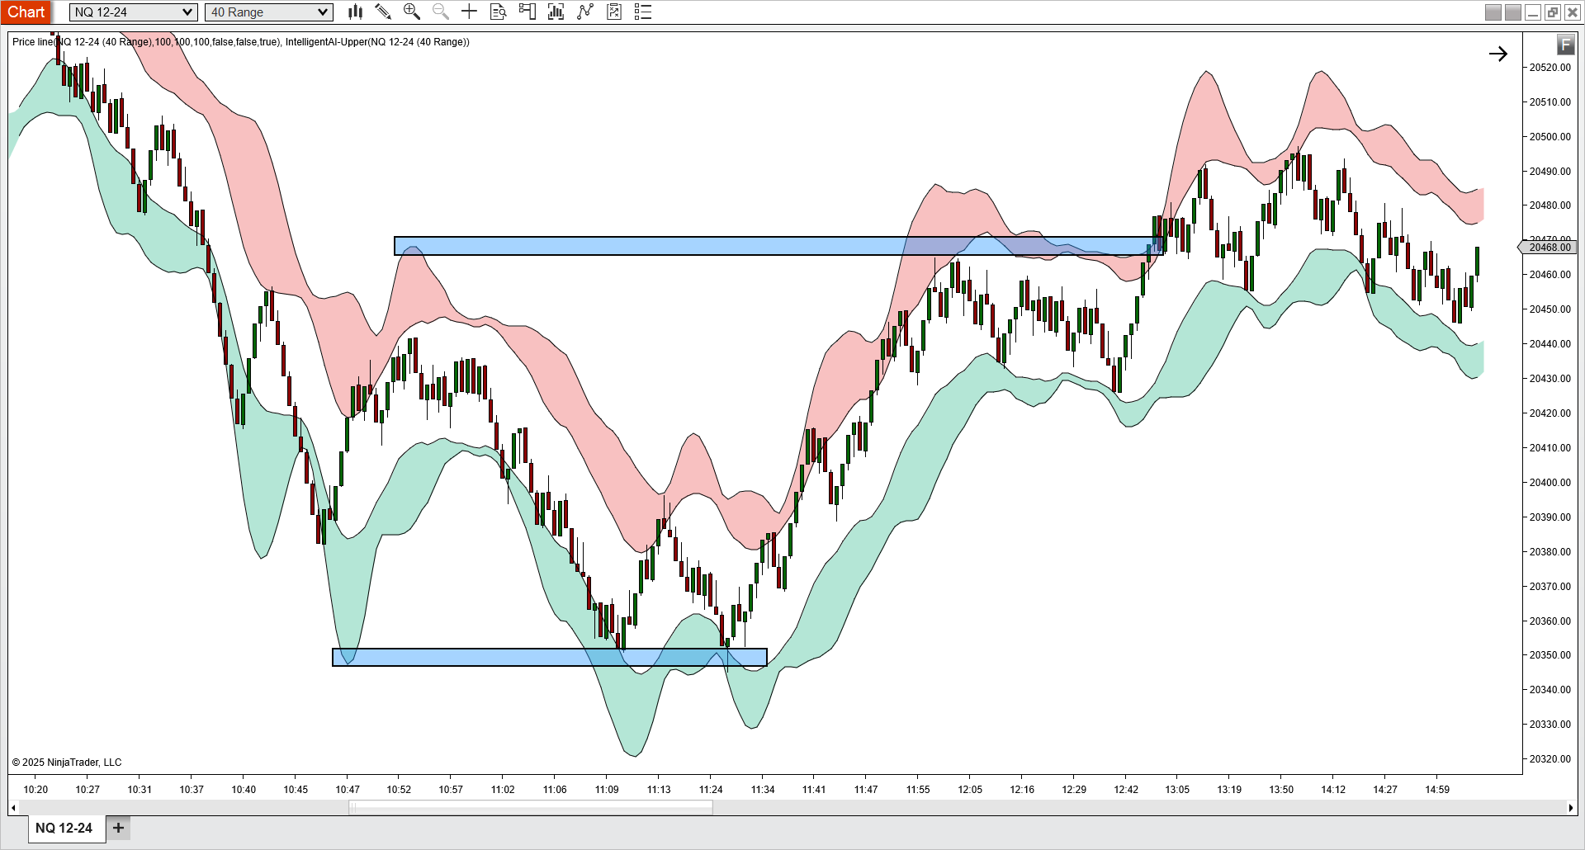The image size is (1585, 850).
Task: Click the zoom out magnifier icon
Action: click(x=441, y=12)
